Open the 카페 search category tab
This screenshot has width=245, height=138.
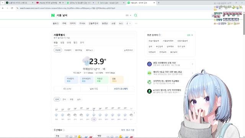tap(64, 23)
